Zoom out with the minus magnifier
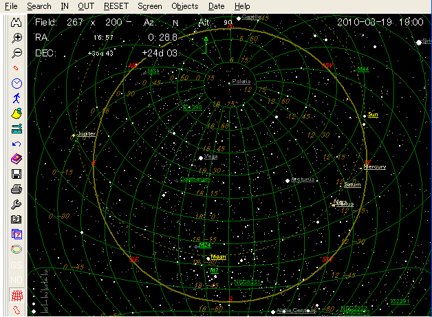 (17, 53)
